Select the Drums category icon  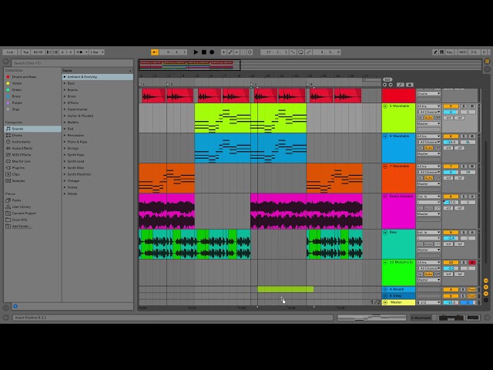pyautogui.click(x=8, y=136)
